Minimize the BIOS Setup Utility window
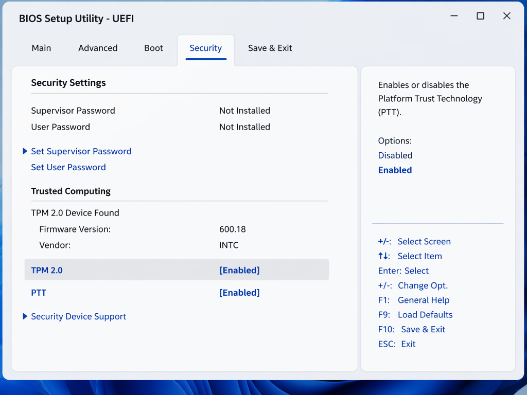Image resolution: width=527 pixels, height=395 pixels. pyautogui.click(x=454, y=16)
